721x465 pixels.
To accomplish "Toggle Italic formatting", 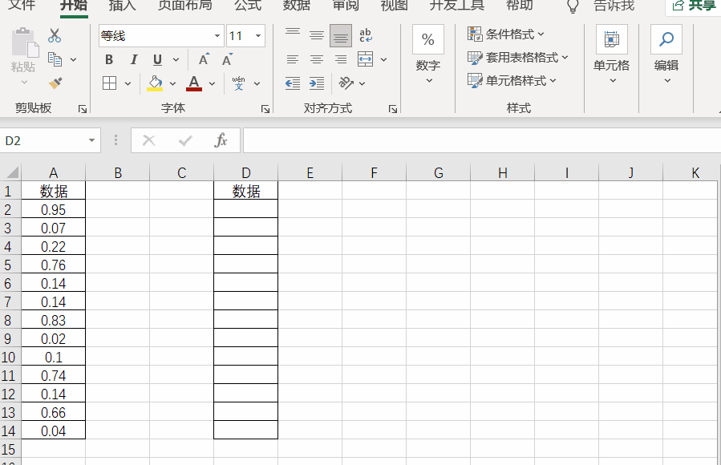I will click(134, 60).
